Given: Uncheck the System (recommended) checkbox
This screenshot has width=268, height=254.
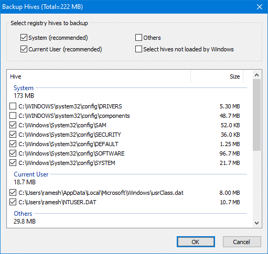Looking at the screenshot, I should [24, 38].
